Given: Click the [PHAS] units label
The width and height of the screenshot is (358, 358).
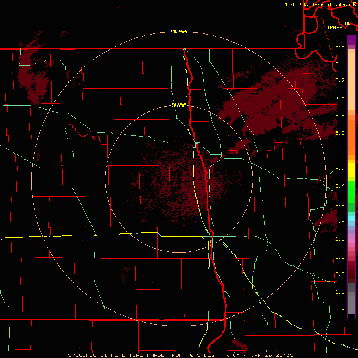Looking at the screenshot, I should [x=336, y=27].
